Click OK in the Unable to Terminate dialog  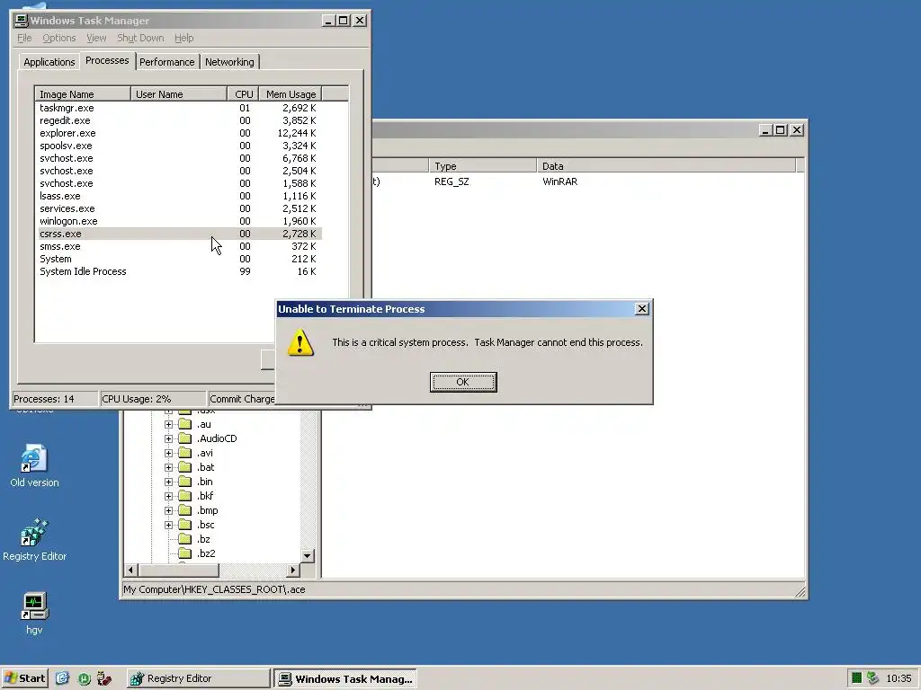coord(463,382)
